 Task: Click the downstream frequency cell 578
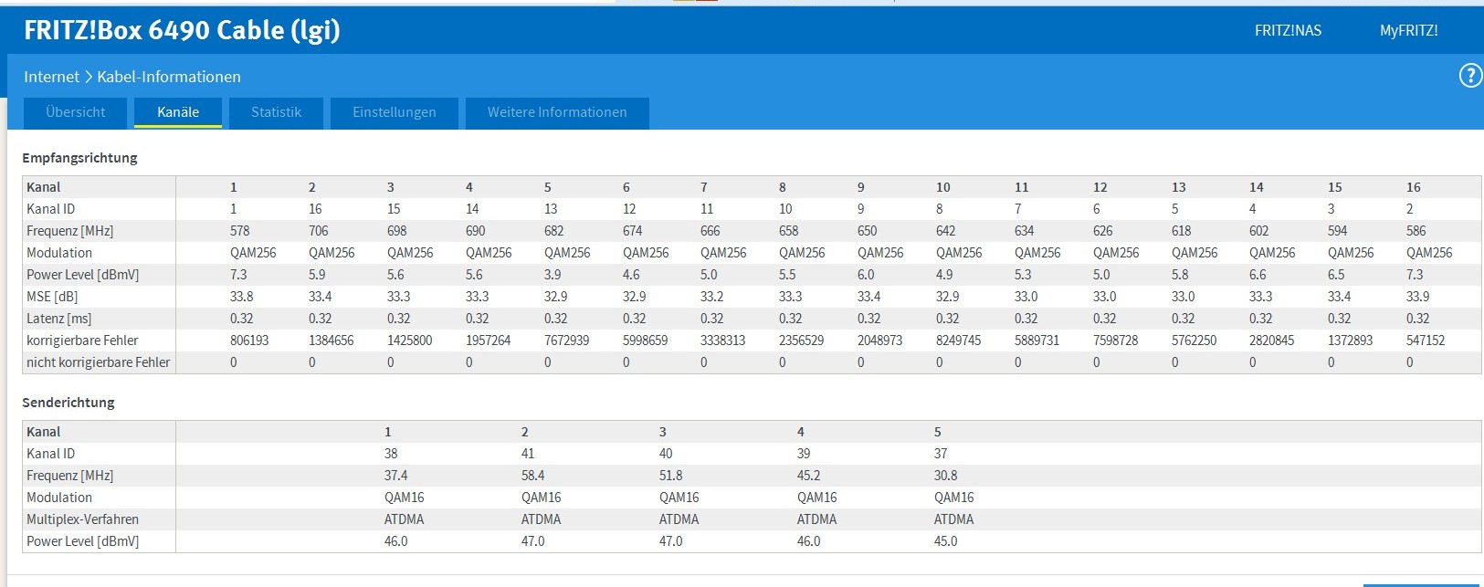(240, 231)
